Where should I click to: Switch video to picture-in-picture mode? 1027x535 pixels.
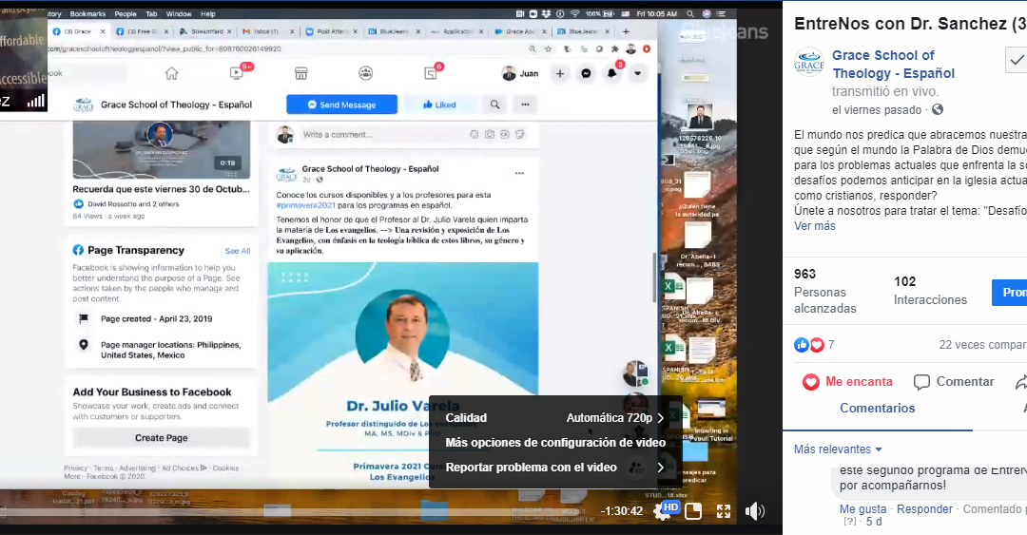pos(693,511)
